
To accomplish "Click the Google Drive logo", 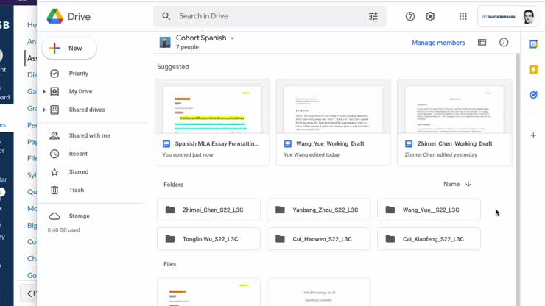I will (55, 16).
